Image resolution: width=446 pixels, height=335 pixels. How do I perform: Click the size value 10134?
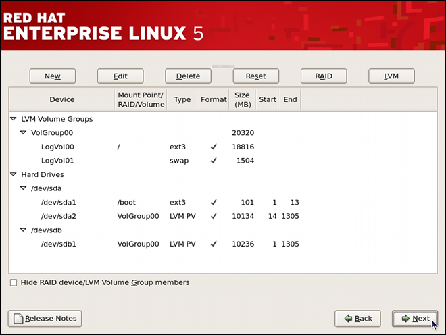[243, 216]
